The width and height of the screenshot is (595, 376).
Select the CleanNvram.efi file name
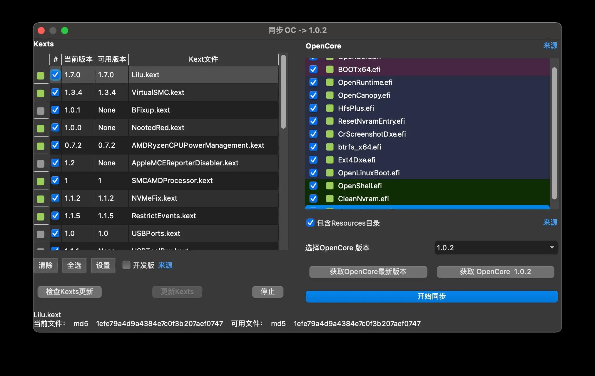click(363, 199)
